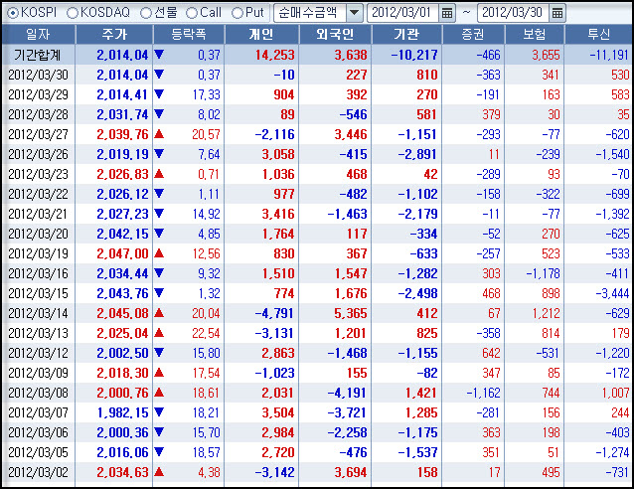
Task: Click the 투신 column header
Action: (x=599, y=35)
